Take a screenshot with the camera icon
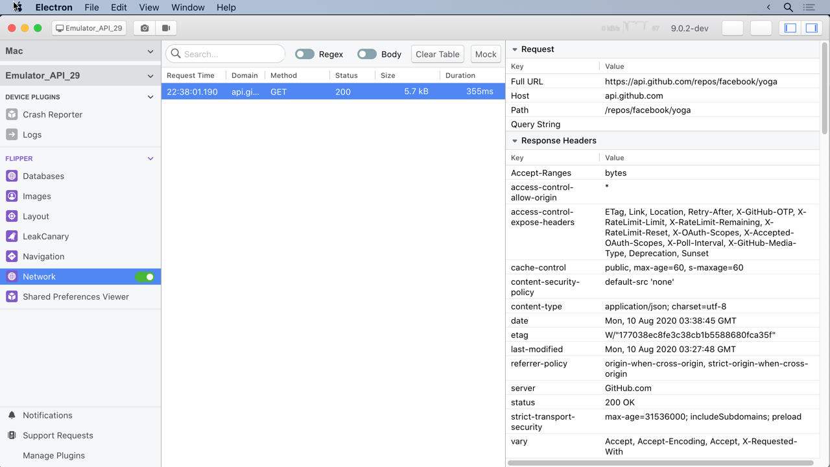 tap(144, 28)
